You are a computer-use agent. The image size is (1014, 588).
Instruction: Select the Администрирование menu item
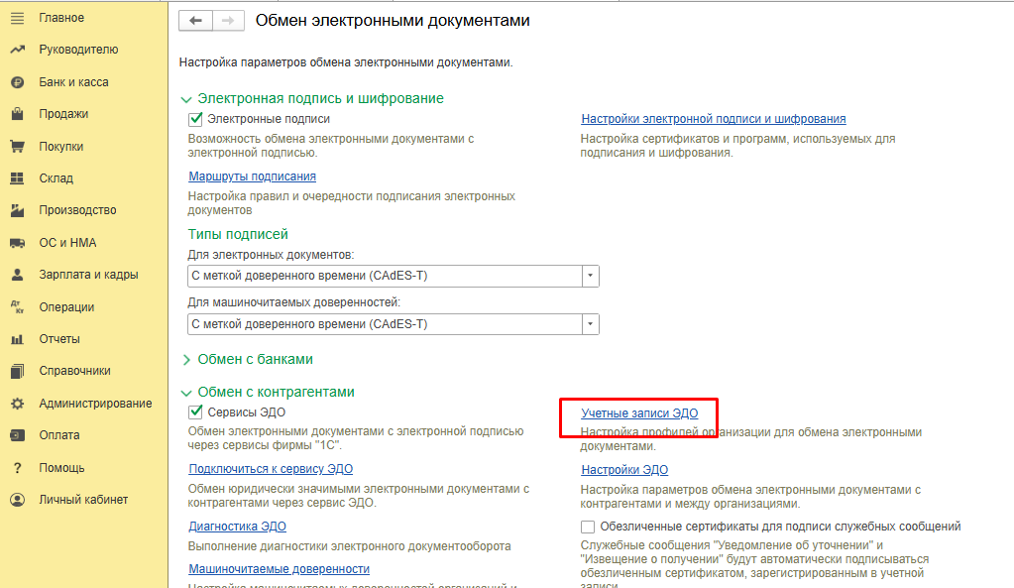95,403
